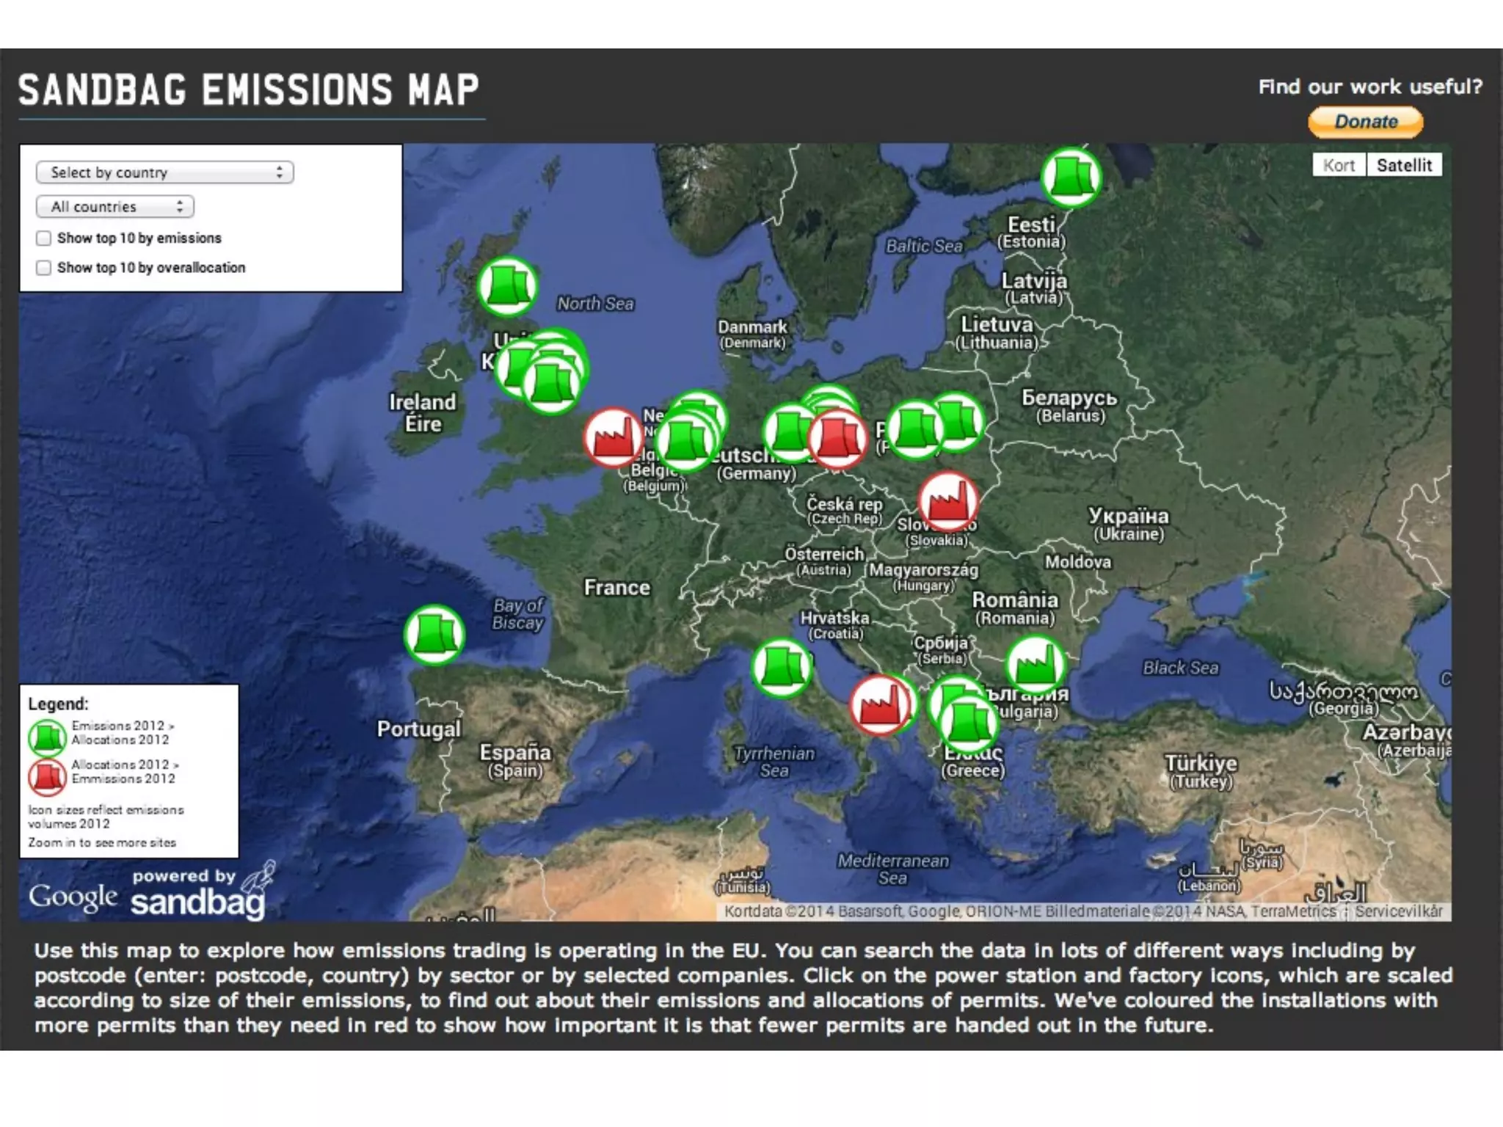The image size is (1503, 1127).
Task: Click the green power station icon over Corsica
Action: click(782, 668)
